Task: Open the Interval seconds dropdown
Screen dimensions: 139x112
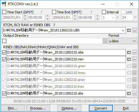Action: click(113, 17)
